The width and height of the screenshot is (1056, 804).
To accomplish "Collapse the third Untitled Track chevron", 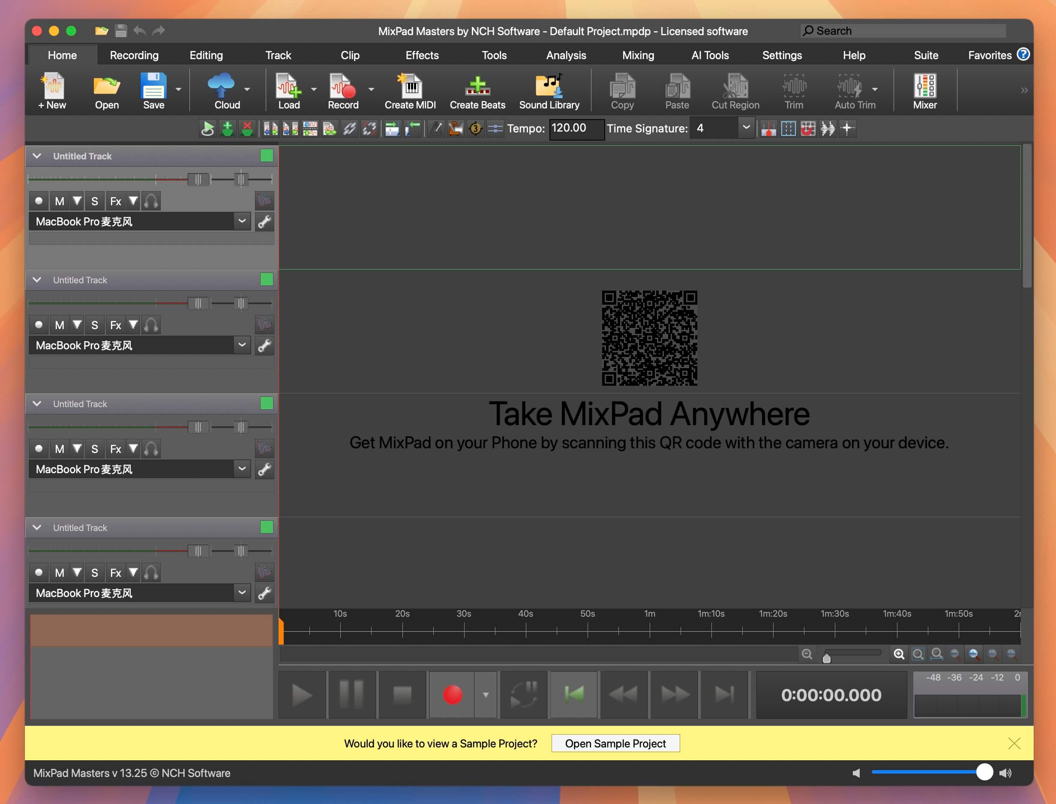I will (x=37, y=404).
